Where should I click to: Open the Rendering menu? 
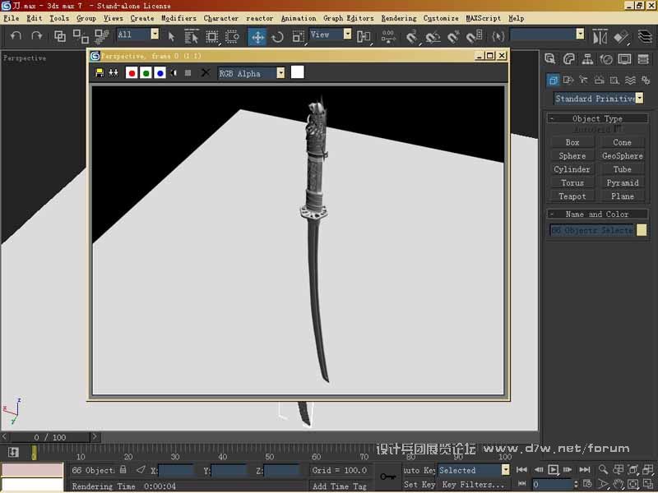pyautogui.click(x=398, y=18)
